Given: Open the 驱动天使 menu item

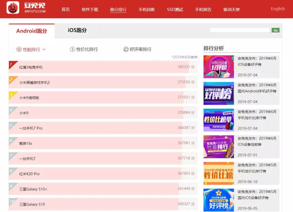Looking at the screenshot, I should click(231, 10).
